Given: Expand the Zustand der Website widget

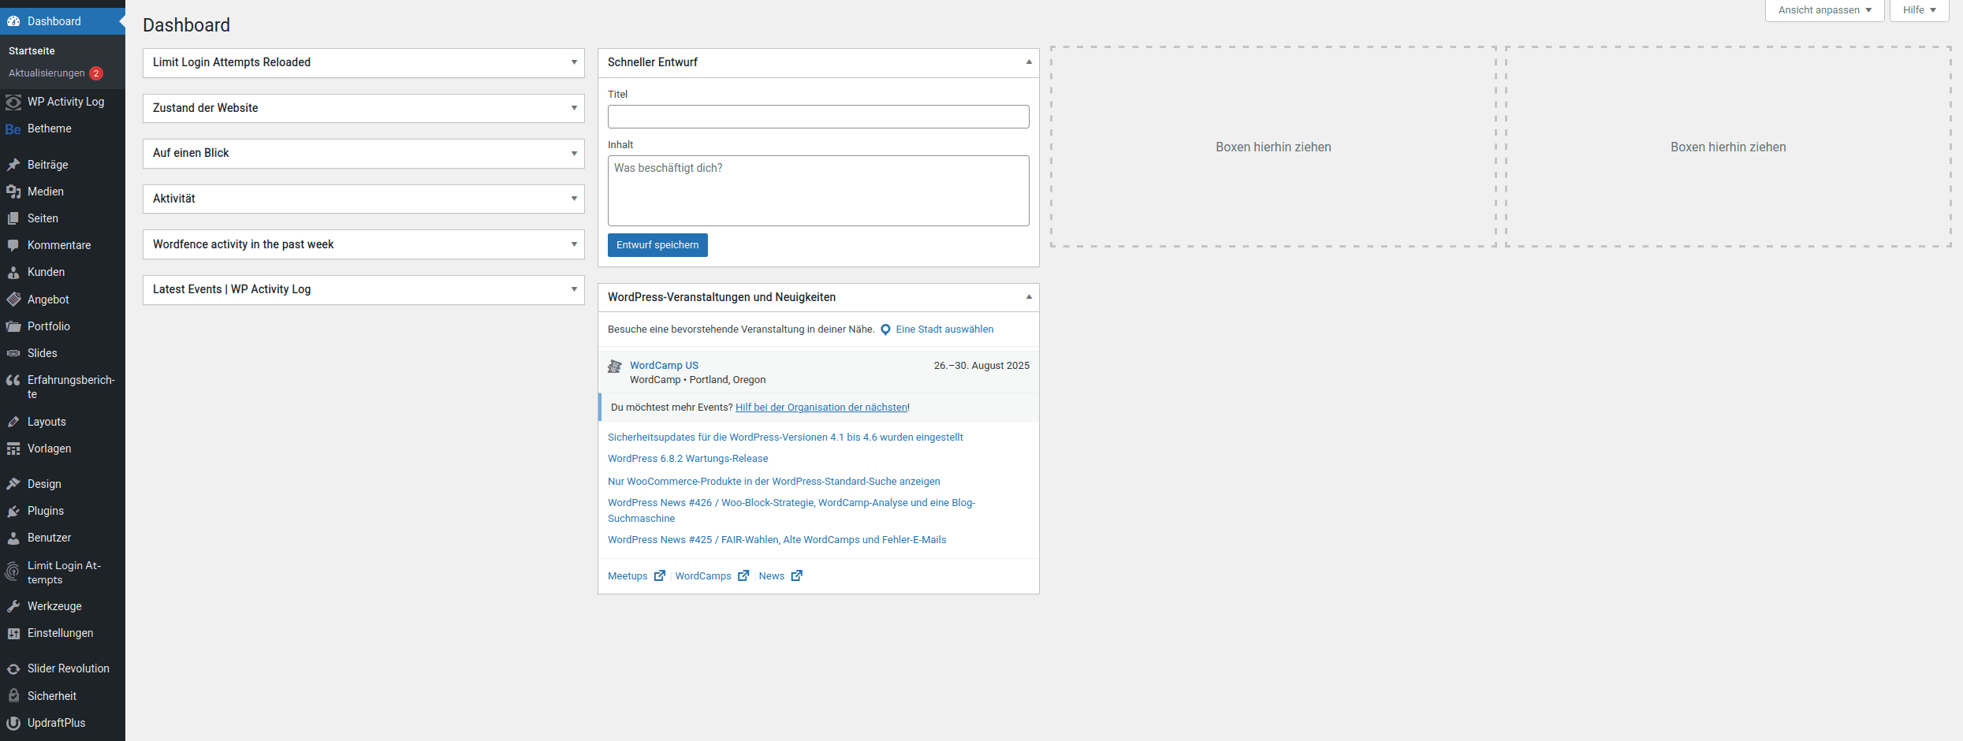Looking at the screenshot, I should click(x=574, y=108).
